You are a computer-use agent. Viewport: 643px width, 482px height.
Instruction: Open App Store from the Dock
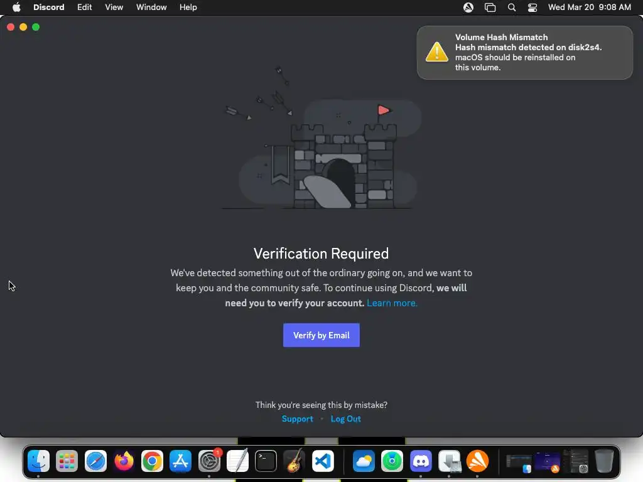(x=180, y=461)
